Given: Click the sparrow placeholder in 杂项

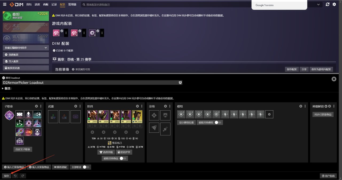Looking at the screenshot, I should (x=165, y=129).
